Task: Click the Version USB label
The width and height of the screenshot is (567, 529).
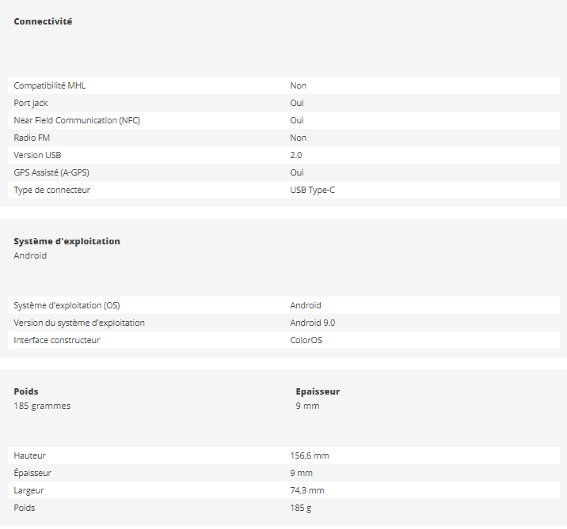Action: pyautogui.click(x=37, y=155)
